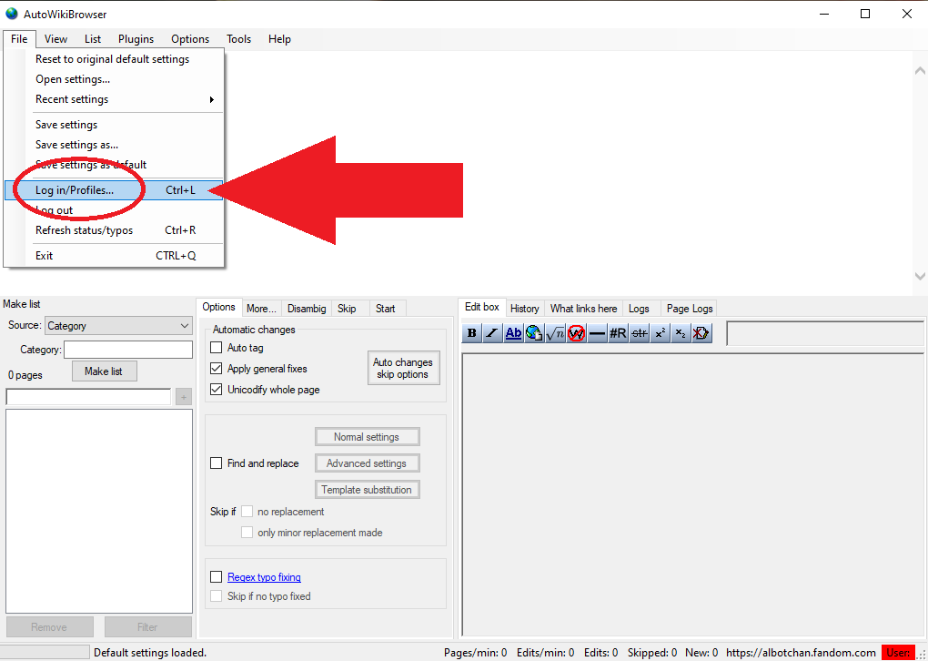Select Log in/Profiles... menu item

pos(114,190)
